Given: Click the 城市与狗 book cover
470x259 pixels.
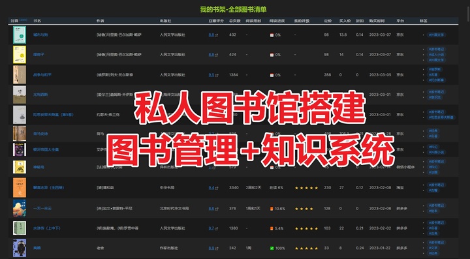Looking at the screenshot, I should tap(20, 35).
